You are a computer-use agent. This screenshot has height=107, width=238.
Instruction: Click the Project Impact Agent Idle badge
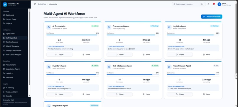click(x=216, y=66)
